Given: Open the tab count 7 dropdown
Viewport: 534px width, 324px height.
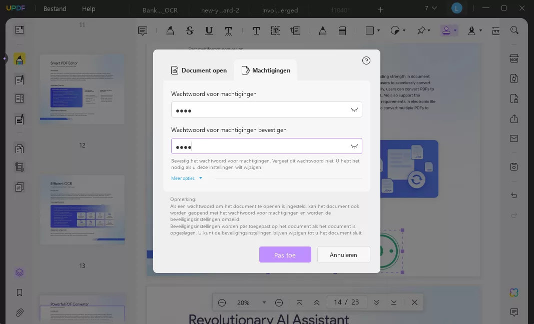Looking at the screenshot, I should (x=430, y=8).
